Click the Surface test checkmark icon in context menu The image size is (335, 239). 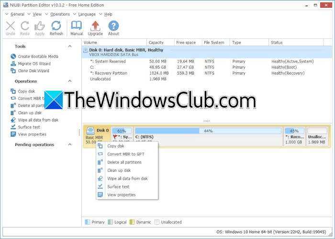(100, 186)
